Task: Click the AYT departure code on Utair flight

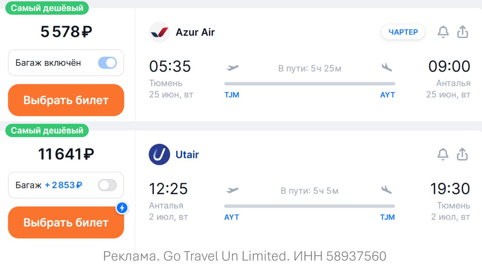Action: click(x=232, y=217)
